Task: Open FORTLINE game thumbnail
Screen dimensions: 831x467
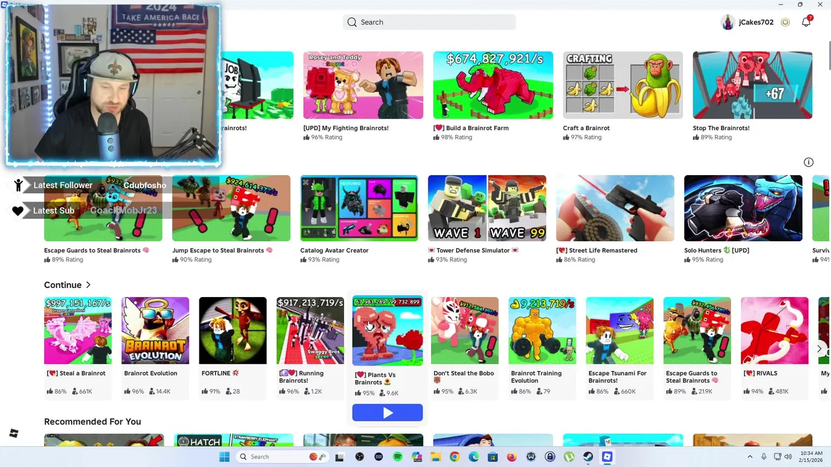Action: (232, 331)
